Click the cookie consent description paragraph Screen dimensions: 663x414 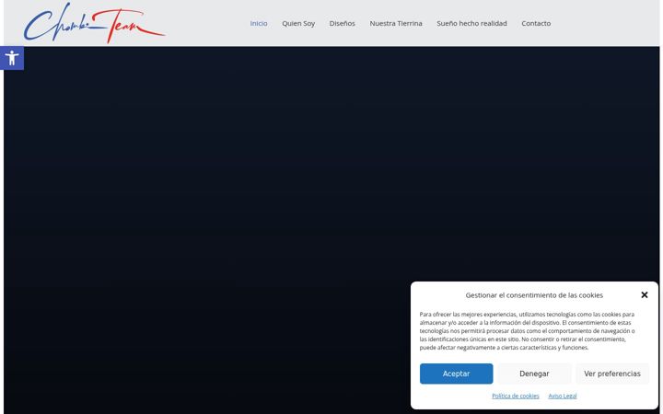click(x=528, y=331)
